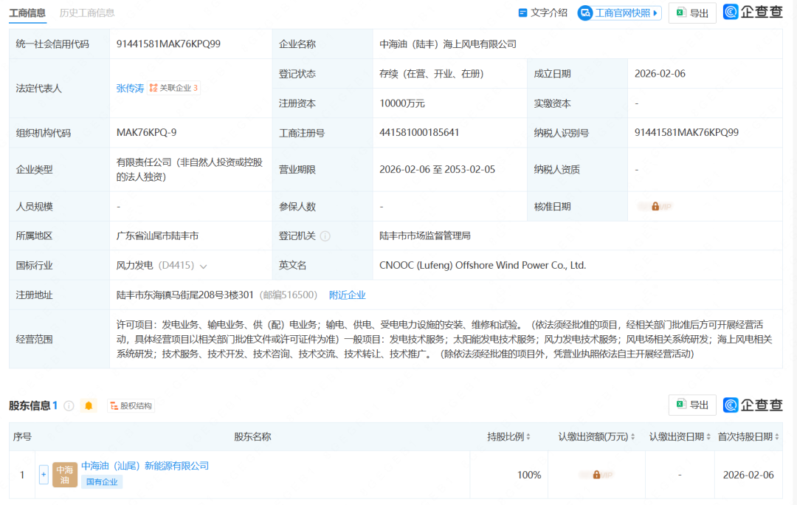View 关联企业 3 related companies badge
The image size is (797, 505).
(173, 88)
